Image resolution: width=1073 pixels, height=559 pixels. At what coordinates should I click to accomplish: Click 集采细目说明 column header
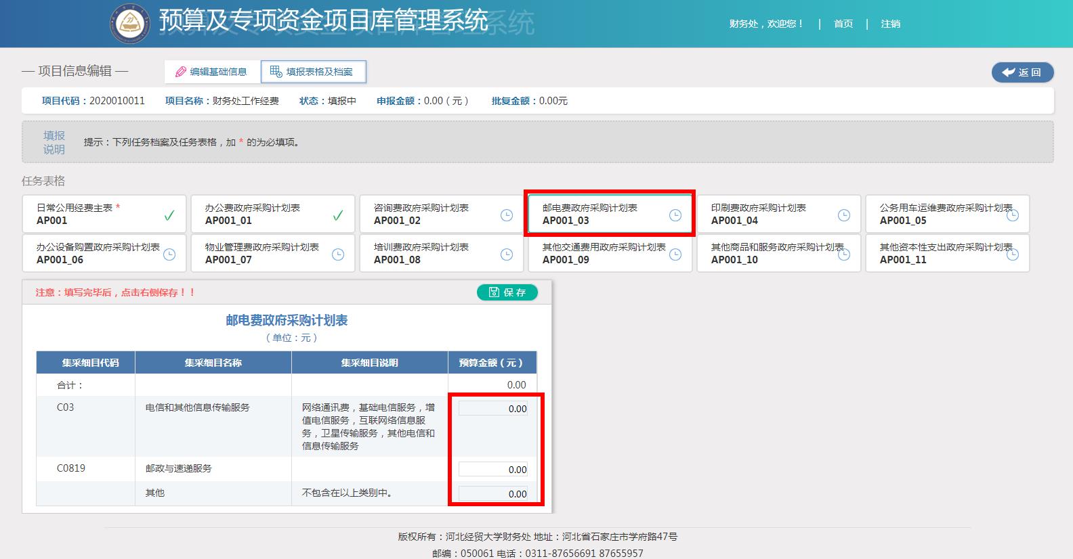370,363
